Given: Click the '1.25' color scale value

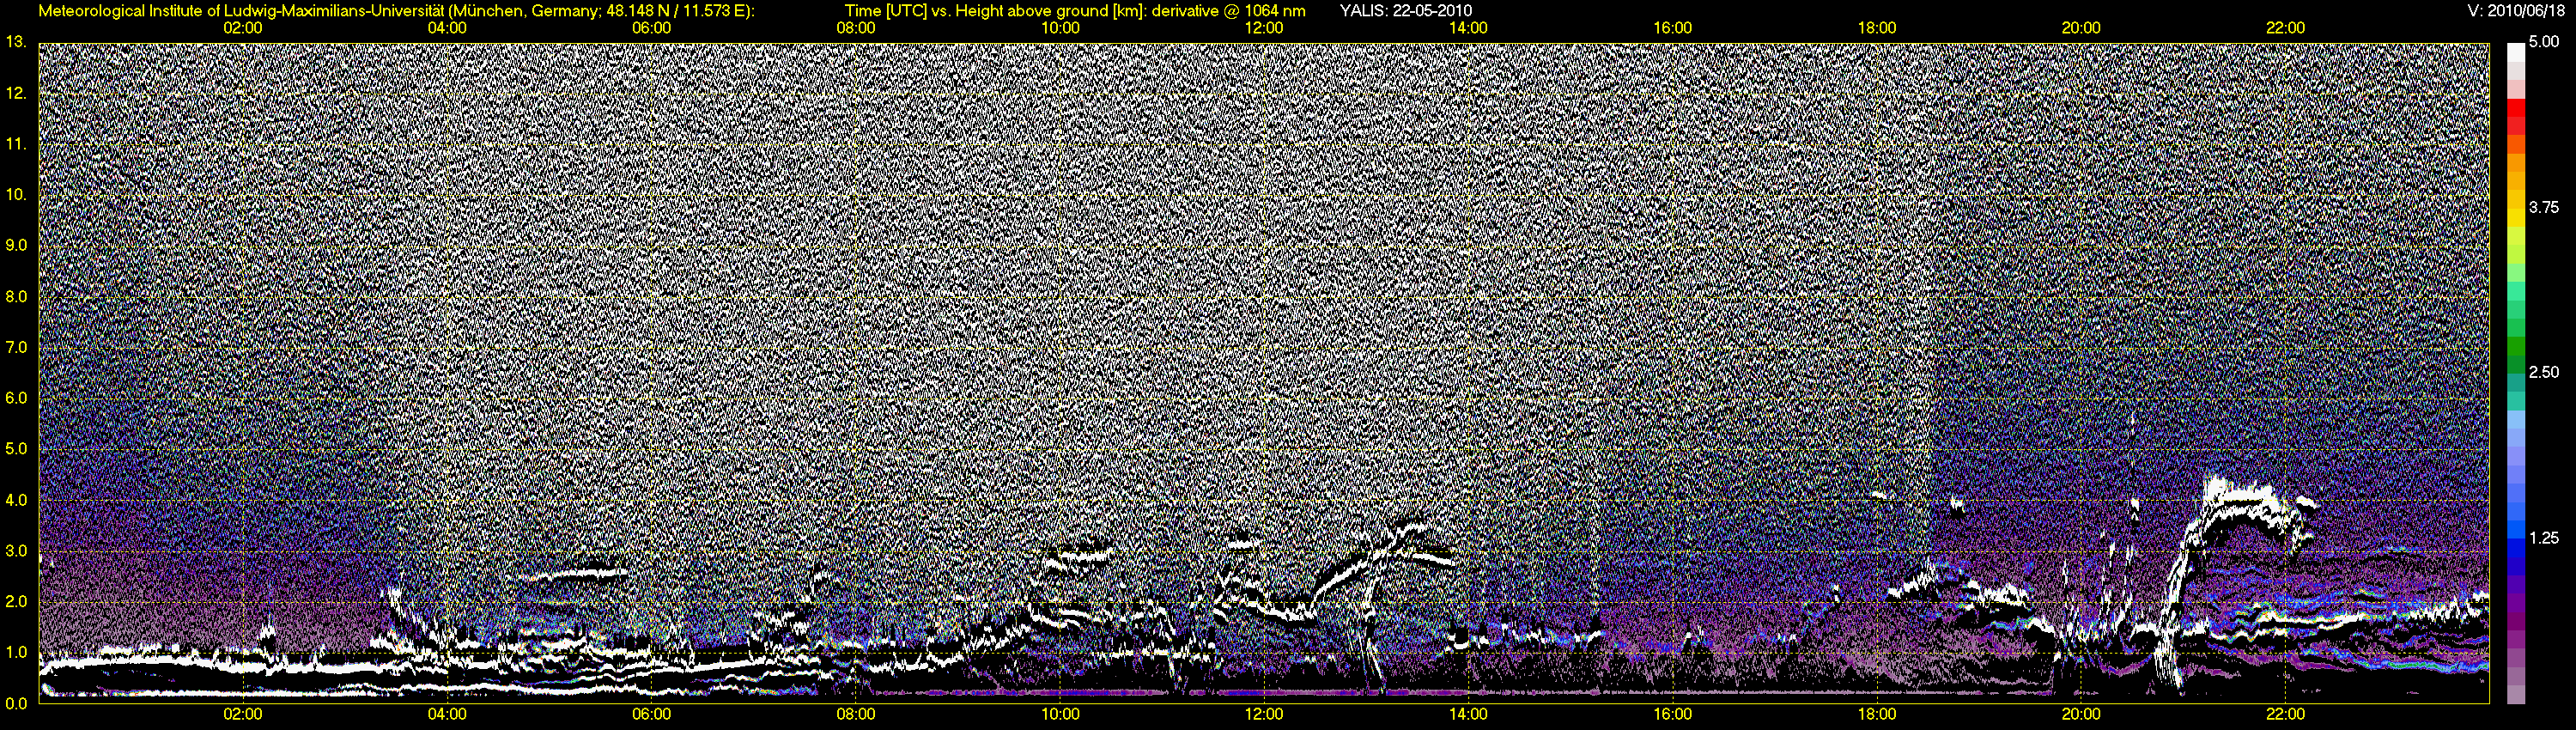Looking at the screenshot, I should [x=2544, y=538].
